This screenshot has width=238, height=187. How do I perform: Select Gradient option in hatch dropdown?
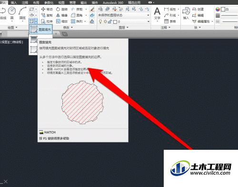[34, 39]
